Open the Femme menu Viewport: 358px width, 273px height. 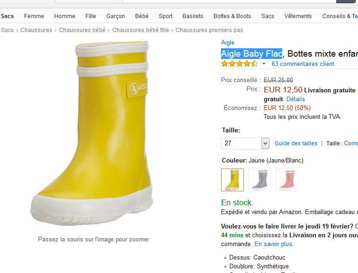pos(34,16)
